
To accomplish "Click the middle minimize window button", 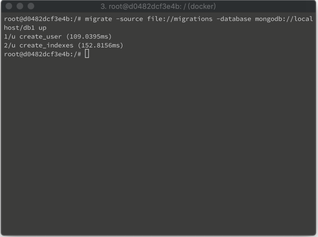I will [20, 6].
